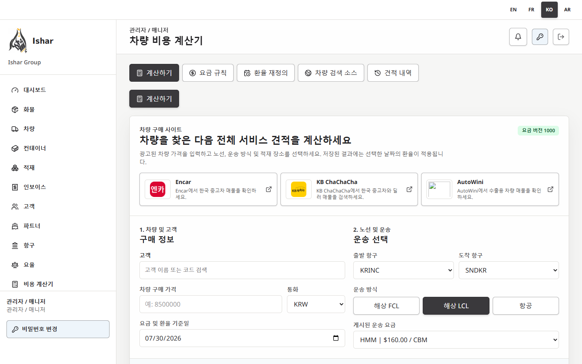Image resolution: width=582 pixels, height=364 pixels.
Task: Click the 차량 truck icon
Action: [15, 129]
